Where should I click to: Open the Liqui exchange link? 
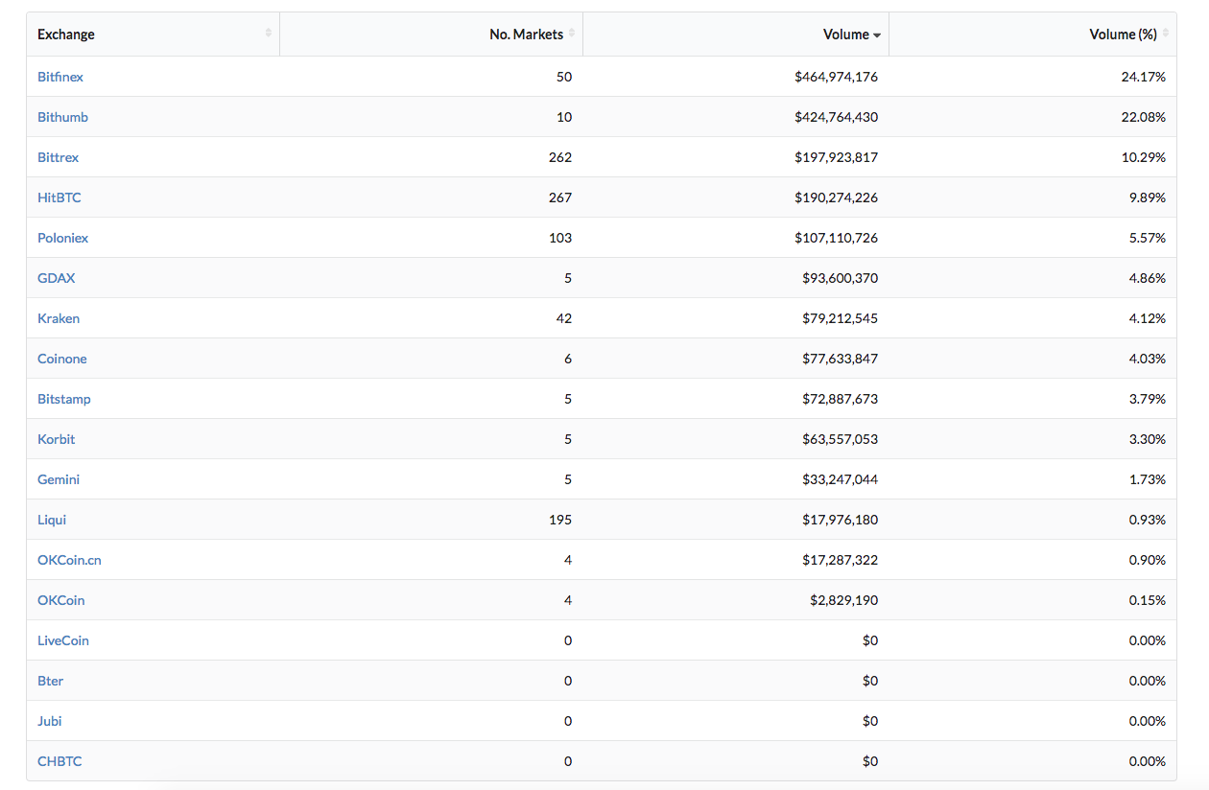tap(52, 520)
